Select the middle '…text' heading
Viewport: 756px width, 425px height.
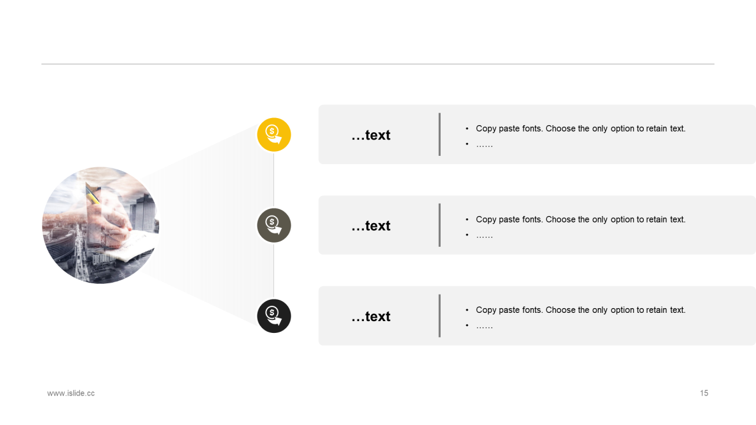371,226
